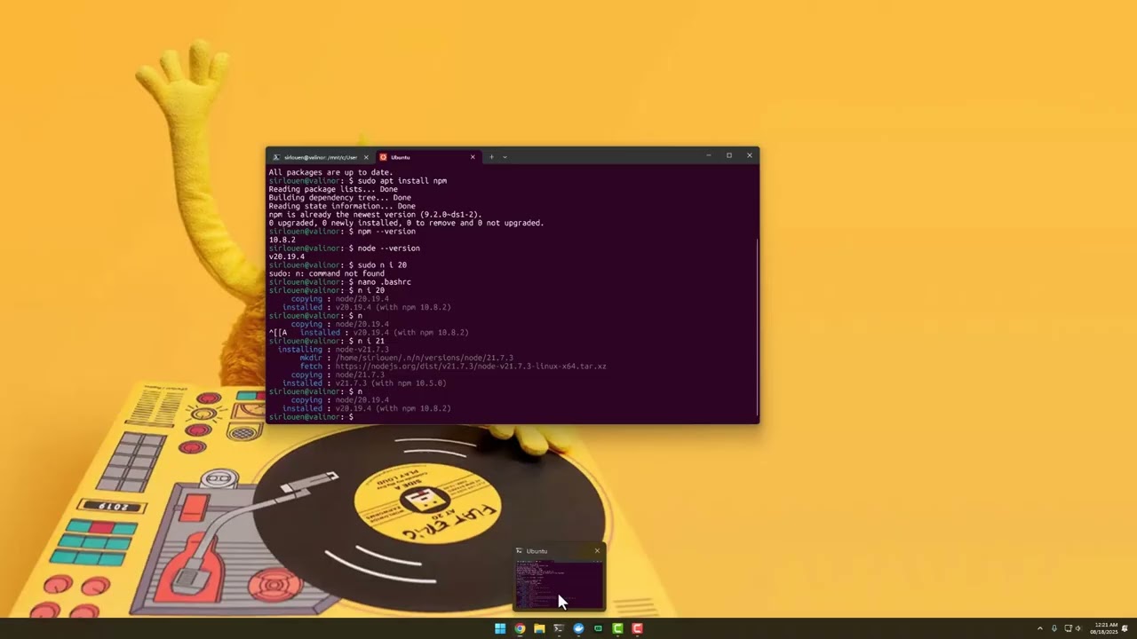Open the blue Docker taskbar icon
The image size is (1137, 639).
pos(578,628)
